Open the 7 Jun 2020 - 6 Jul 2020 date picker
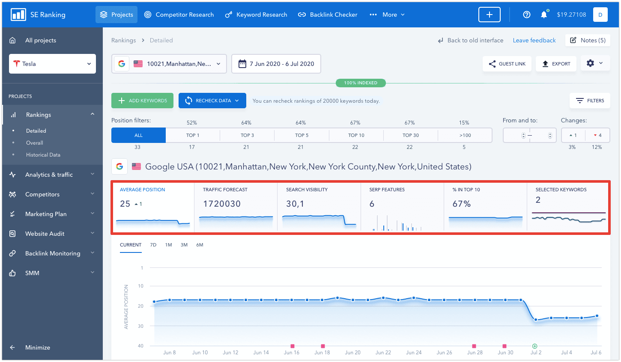Screen dimensions: 621x362 point(276,64)
